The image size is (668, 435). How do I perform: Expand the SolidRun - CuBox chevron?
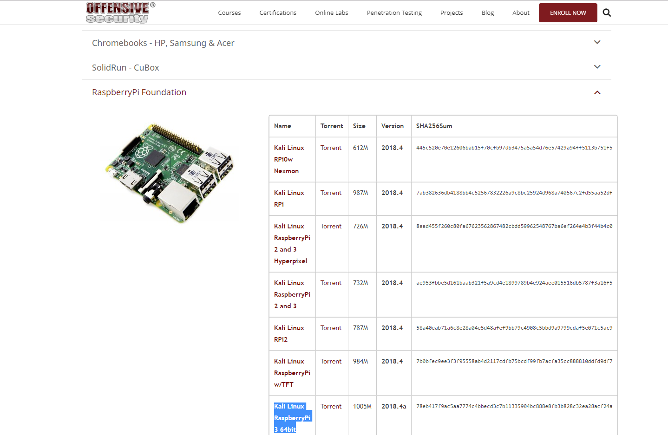pyautogui.click(x=597, y=67)
